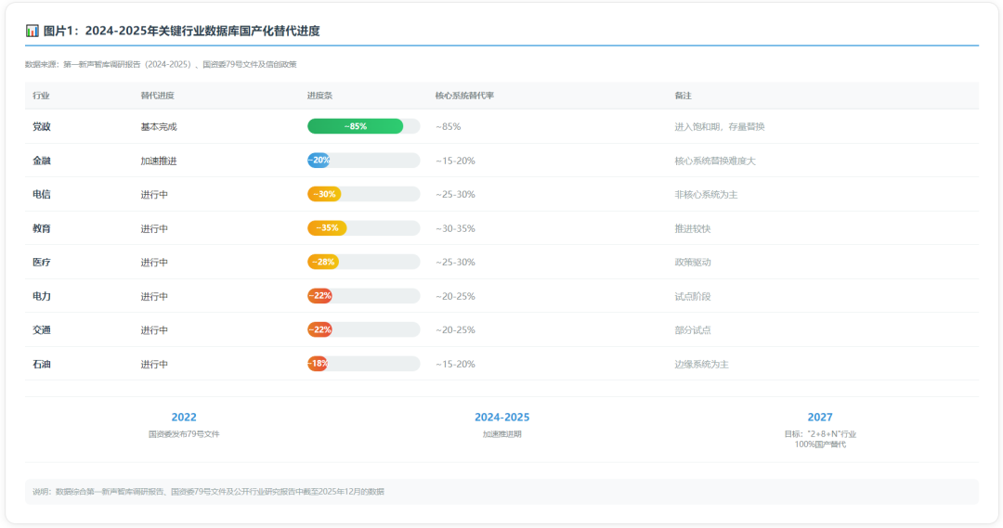The height and width of the screenshot is (528, 1003).
Task: Select the 电力 industry cell
Action: 42,296
